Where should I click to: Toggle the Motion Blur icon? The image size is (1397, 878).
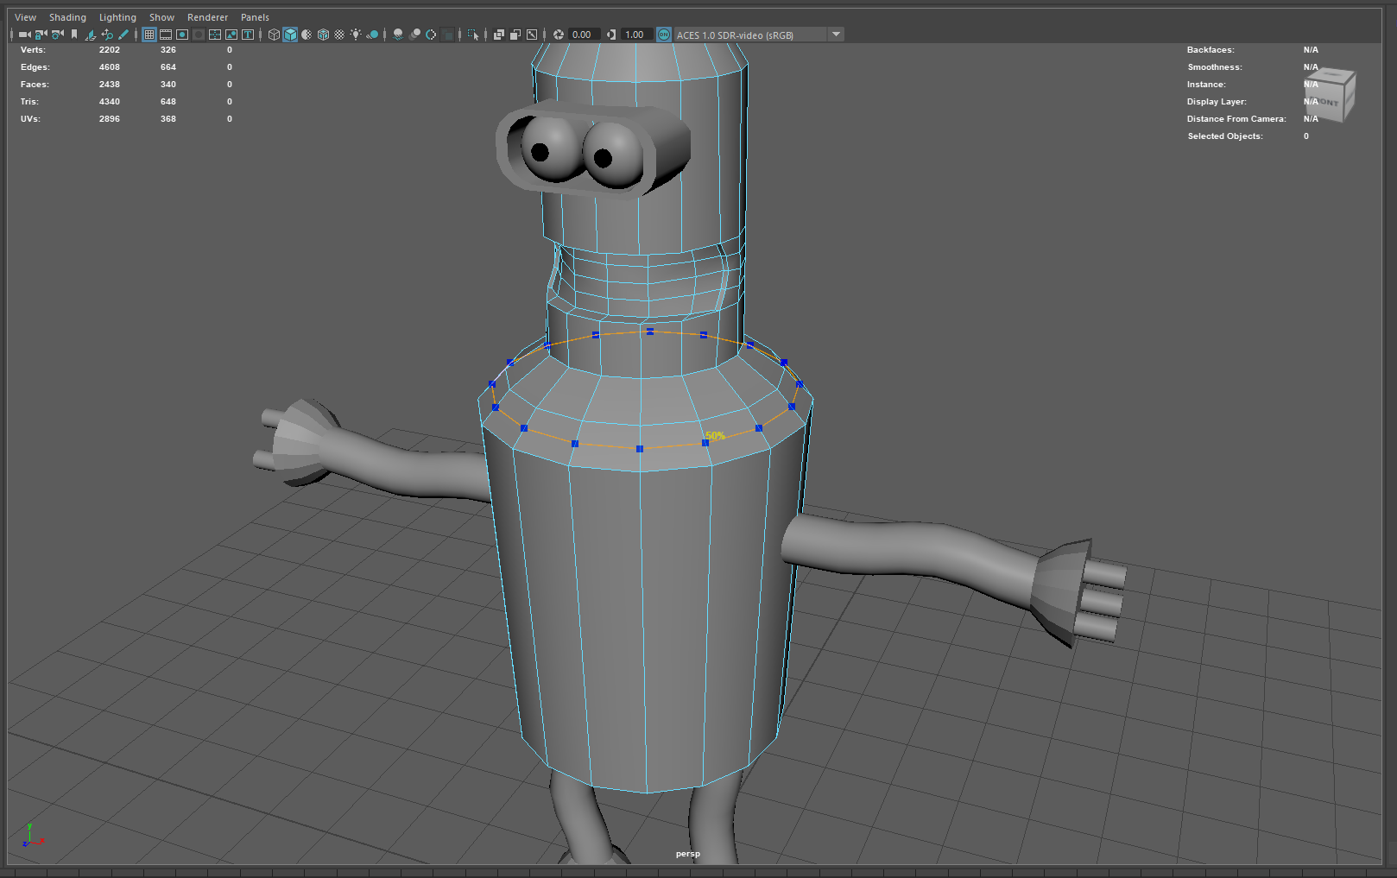tap(414, 35)
